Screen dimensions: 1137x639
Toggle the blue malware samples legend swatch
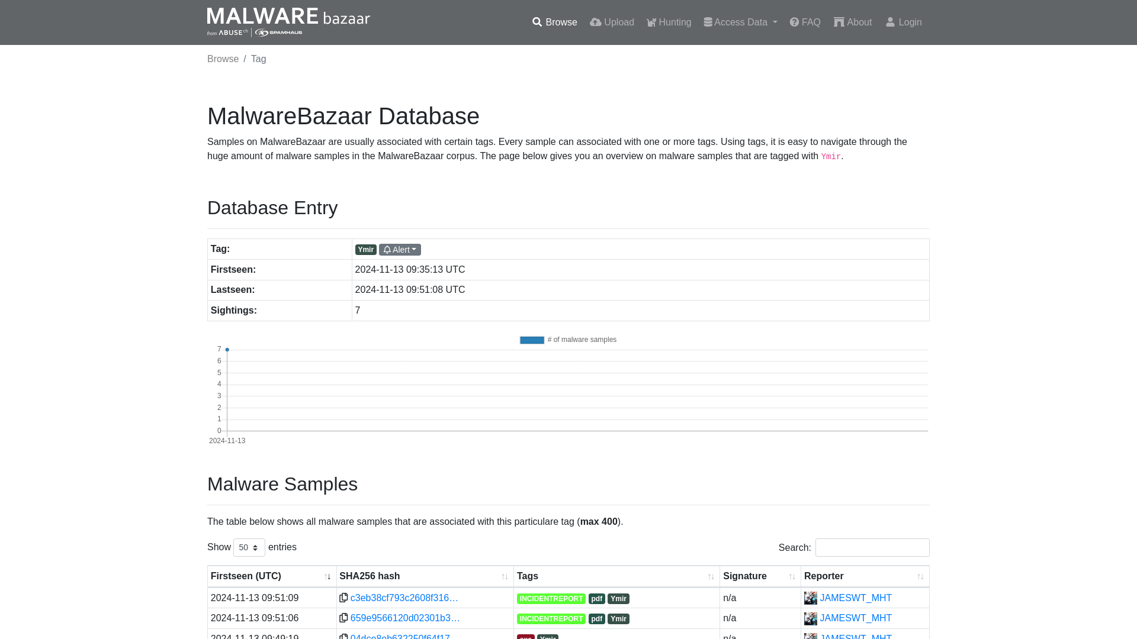[x=532, y=340]
